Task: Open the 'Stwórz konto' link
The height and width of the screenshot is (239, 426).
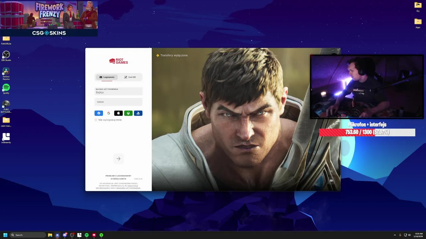Action: (118, 179)
